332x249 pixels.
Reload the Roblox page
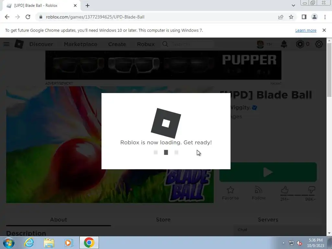coord(28,17)
